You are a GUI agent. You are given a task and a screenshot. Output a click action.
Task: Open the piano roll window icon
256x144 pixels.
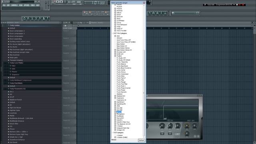(157, 13)
